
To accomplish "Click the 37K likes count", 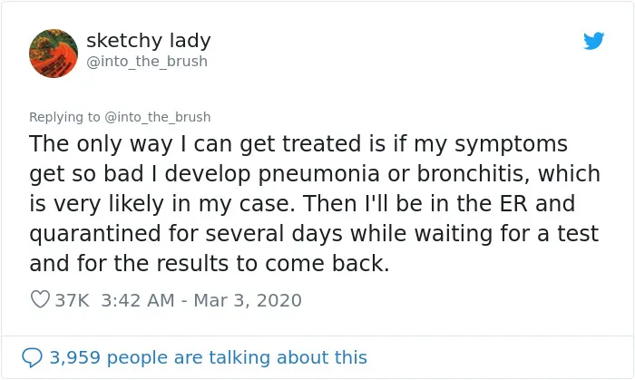I will point(72,300).
